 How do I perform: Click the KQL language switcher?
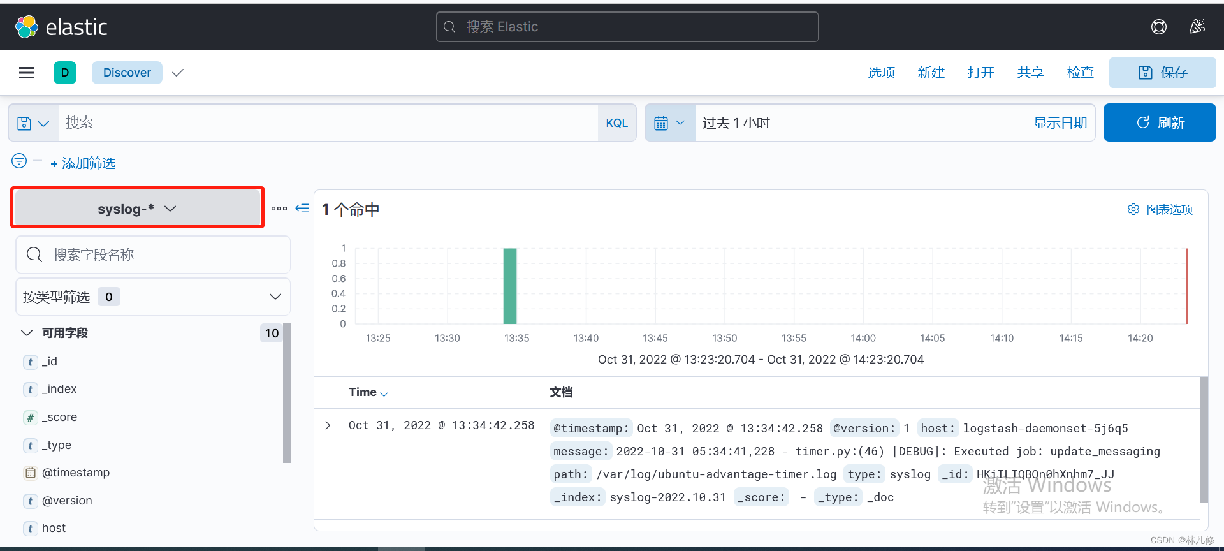(x=616, y=123)
